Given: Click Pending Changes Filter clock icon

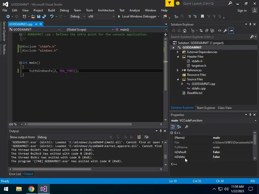Looking at the screenshot, I should 193,31.
